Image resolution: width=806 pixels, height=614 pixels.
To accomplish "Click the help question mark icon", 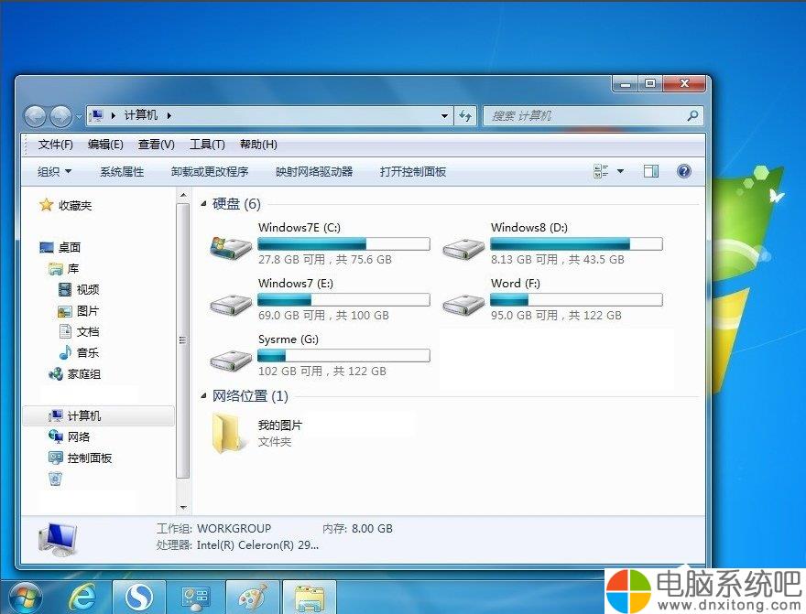I will pyautogui.click(x=683, y=171).
